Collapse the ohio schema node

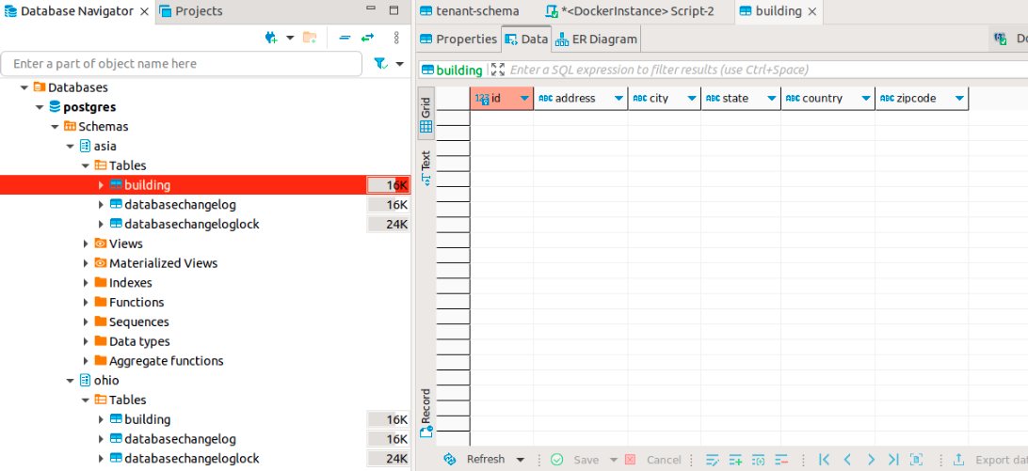pyautogui.click(x=71, y=380)
